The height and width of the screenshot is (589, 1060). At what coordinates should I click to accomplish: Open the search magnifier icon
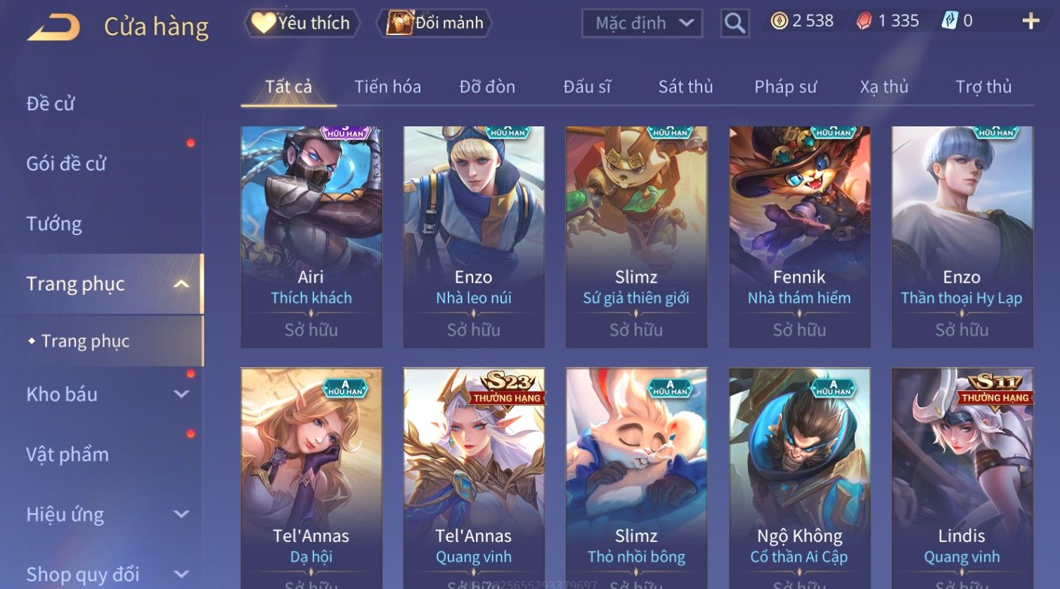[735, 23]
